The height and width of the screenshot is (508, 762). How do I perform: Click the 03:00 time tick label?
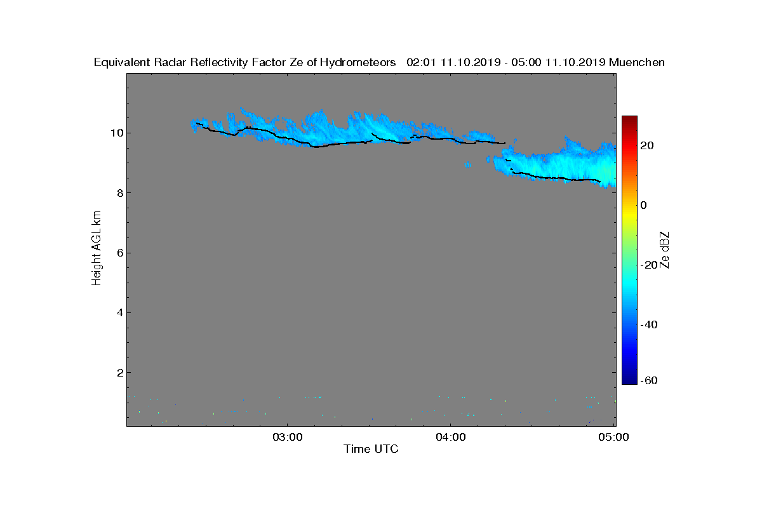[x=287, y=437]
